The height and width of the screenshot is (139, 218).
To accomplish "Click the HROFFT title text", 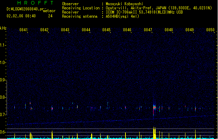I will pos(35,3).
